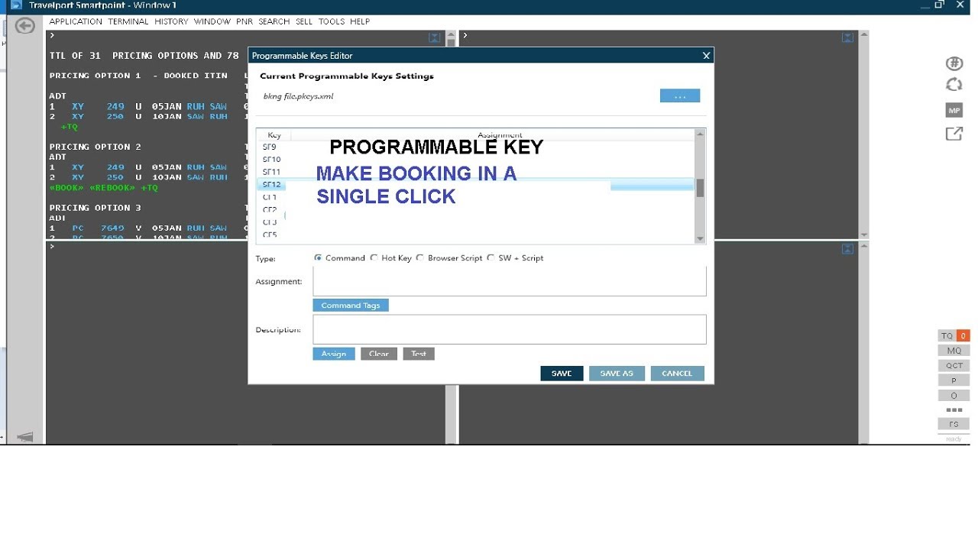This screenshot has height=550, width=978.
Task: Select the CF1 key row
Action: click(475, 197)
